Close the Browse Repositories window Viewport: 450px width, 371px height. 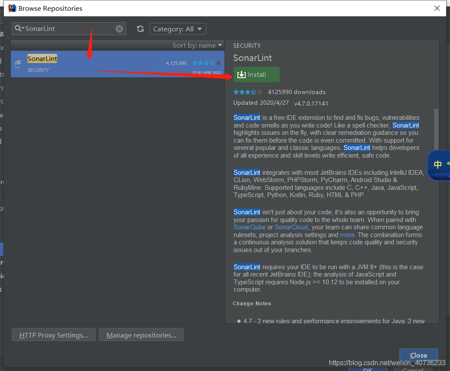click(437, 8)
